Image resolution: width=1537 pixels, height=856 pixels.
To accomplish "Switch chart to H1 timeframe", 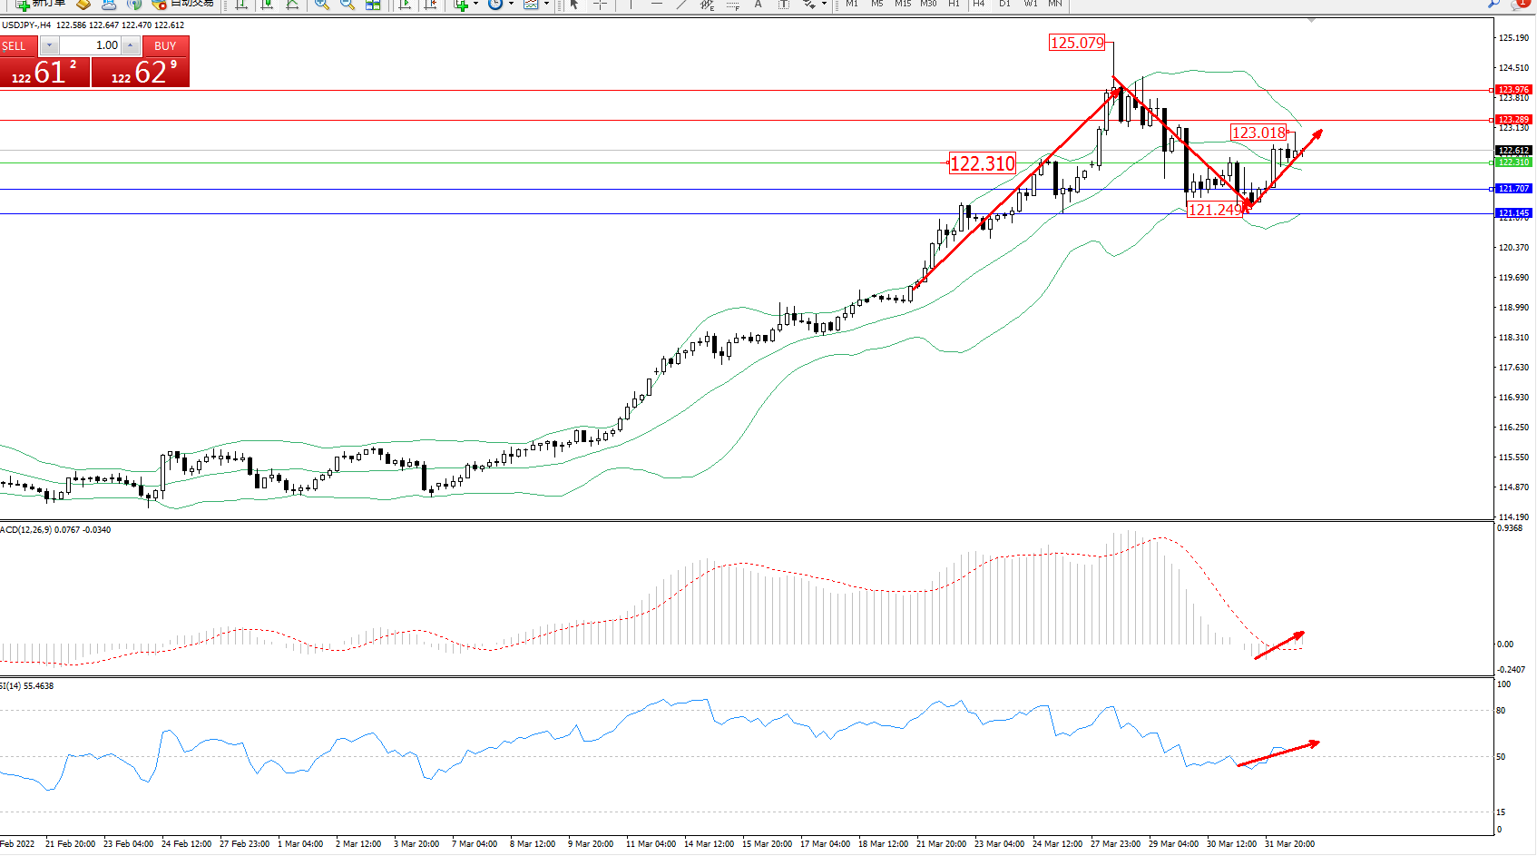I will pyautogui.click(x=954, y=4).
